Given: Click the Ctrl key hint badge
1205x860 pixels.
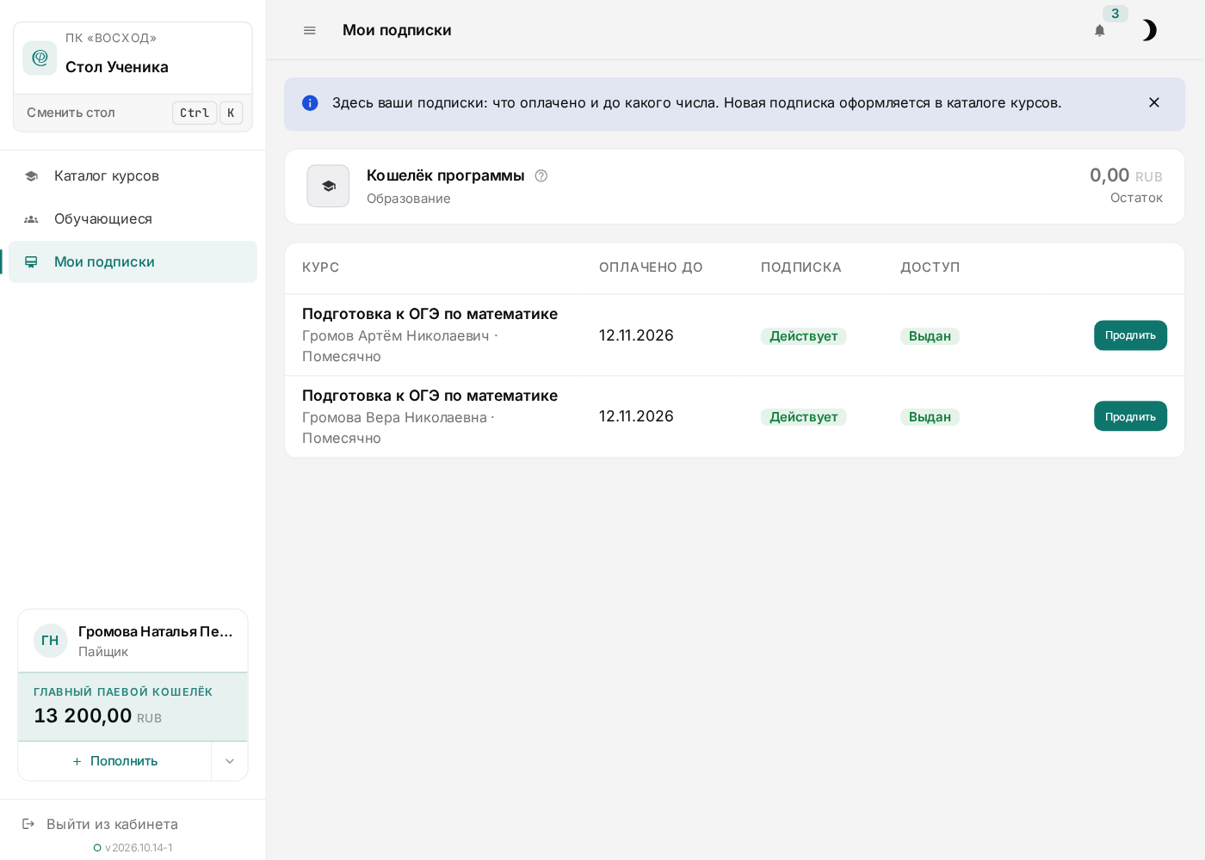Looking at the screenshot, I should pos(195,113).
